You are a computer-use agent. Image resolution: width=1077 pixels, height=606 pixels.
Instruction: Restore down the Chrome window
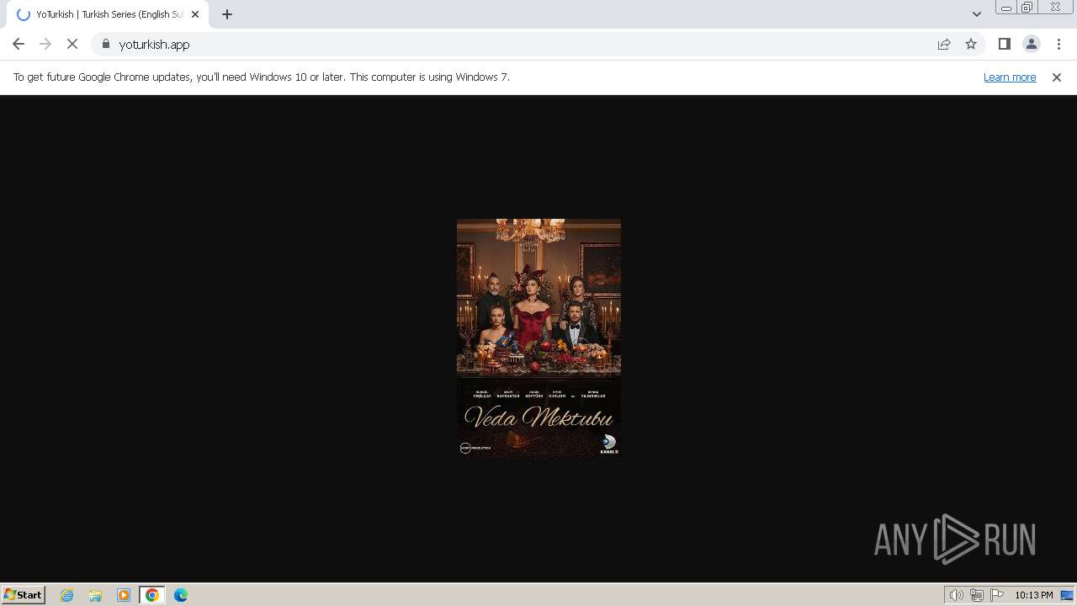1027,8
